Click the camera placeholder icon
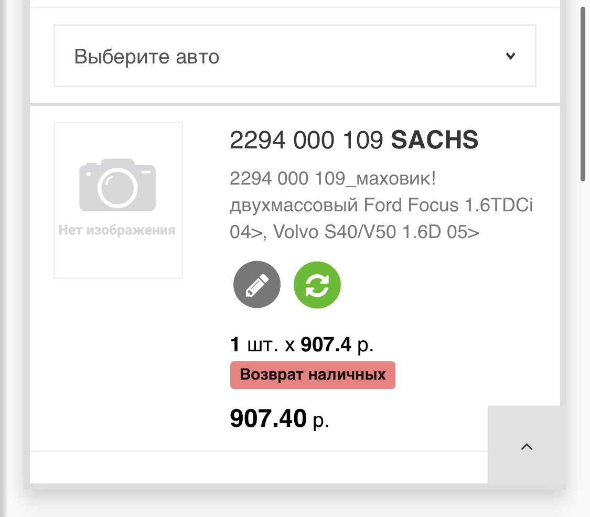 [x=118, y=185]
